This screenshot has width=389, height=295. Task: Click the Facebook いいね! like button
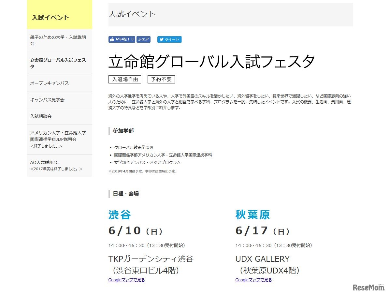(x=122, y=39)
